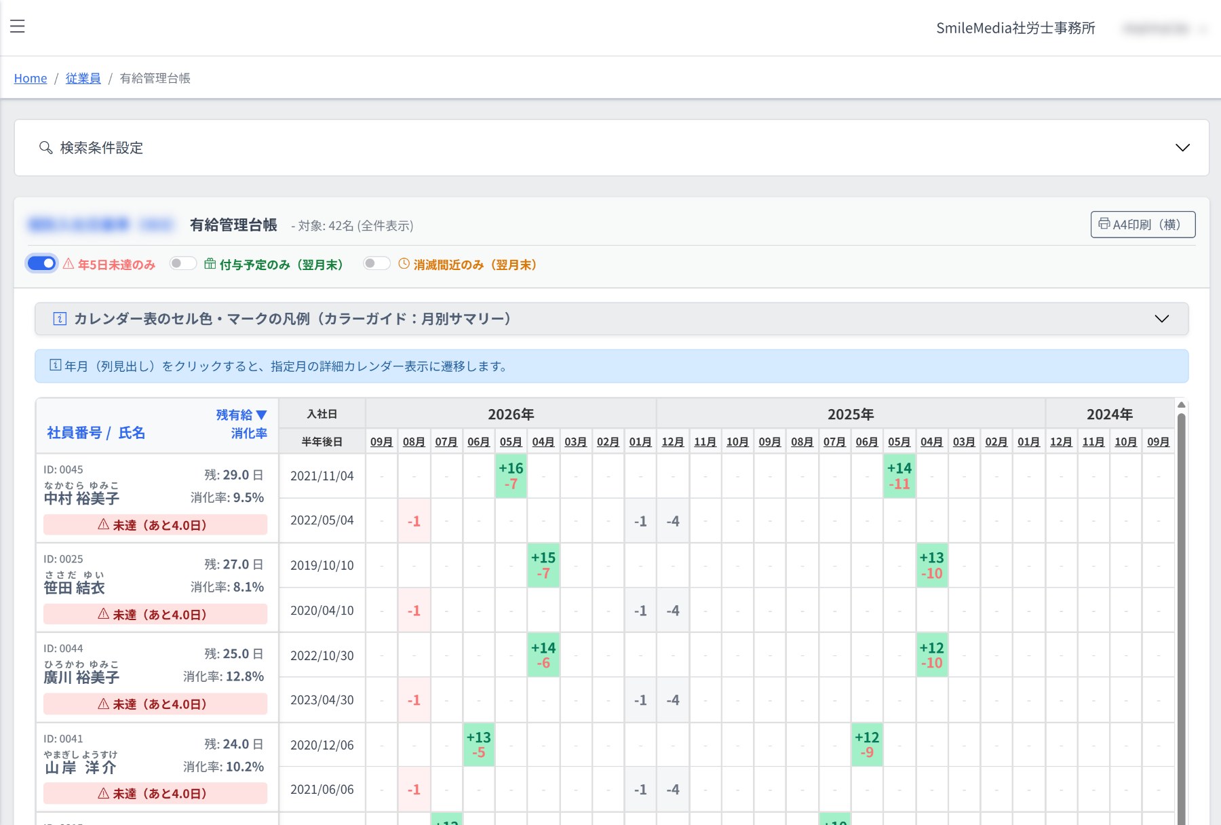Click the clock icon beside 消滅間近のみ
Viewport: 1221px width, 825px height.
coord(404,264)
